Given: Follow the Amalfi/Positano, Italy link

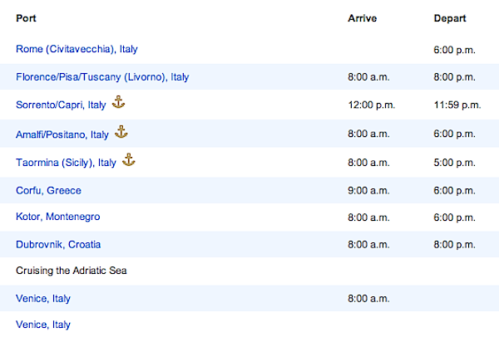Looking at the screenshot, I should [62, 134].
